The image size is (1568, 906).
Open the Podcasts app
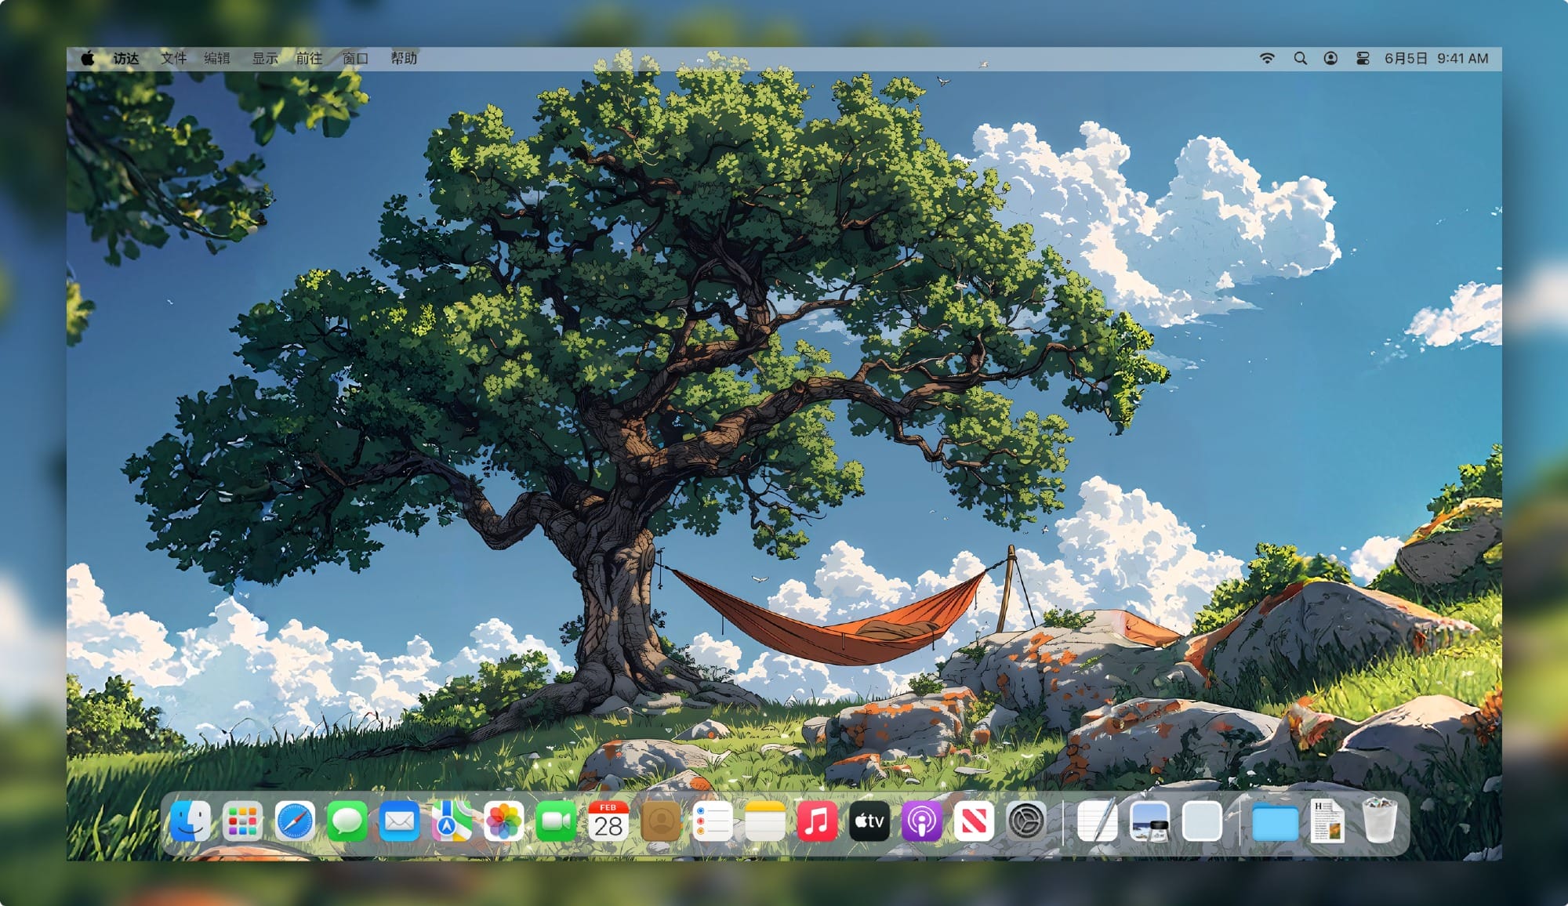point(921,822)
